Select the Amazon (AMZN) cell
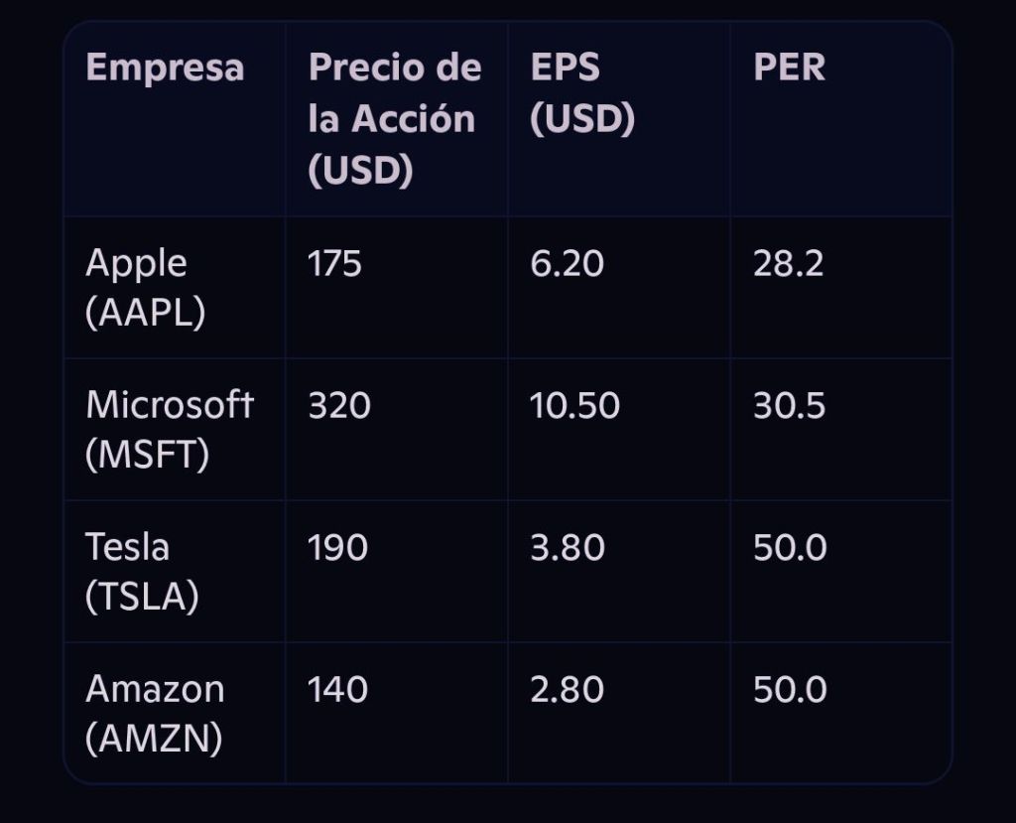Screen dimensions: 1016x823 click(x=155, y=714)
